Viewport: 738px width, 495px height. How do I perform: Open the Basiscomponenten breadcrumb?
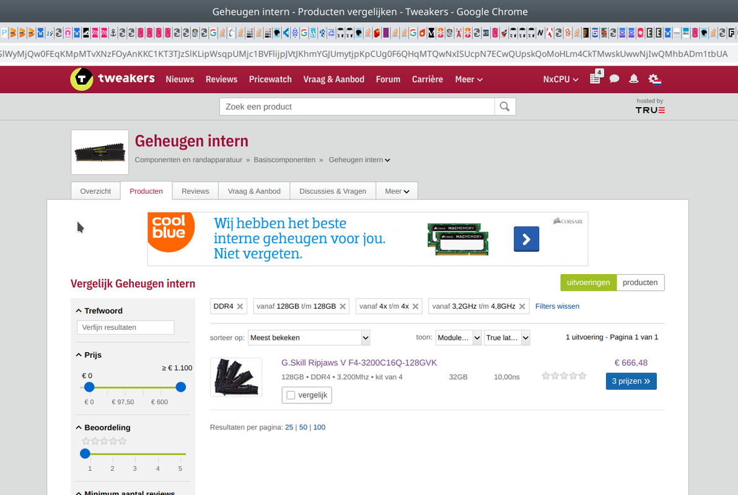point(285,160)
